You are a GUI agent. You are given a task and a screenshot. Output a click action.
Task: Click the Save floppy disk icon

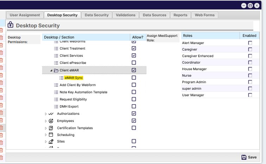(244, 157)
